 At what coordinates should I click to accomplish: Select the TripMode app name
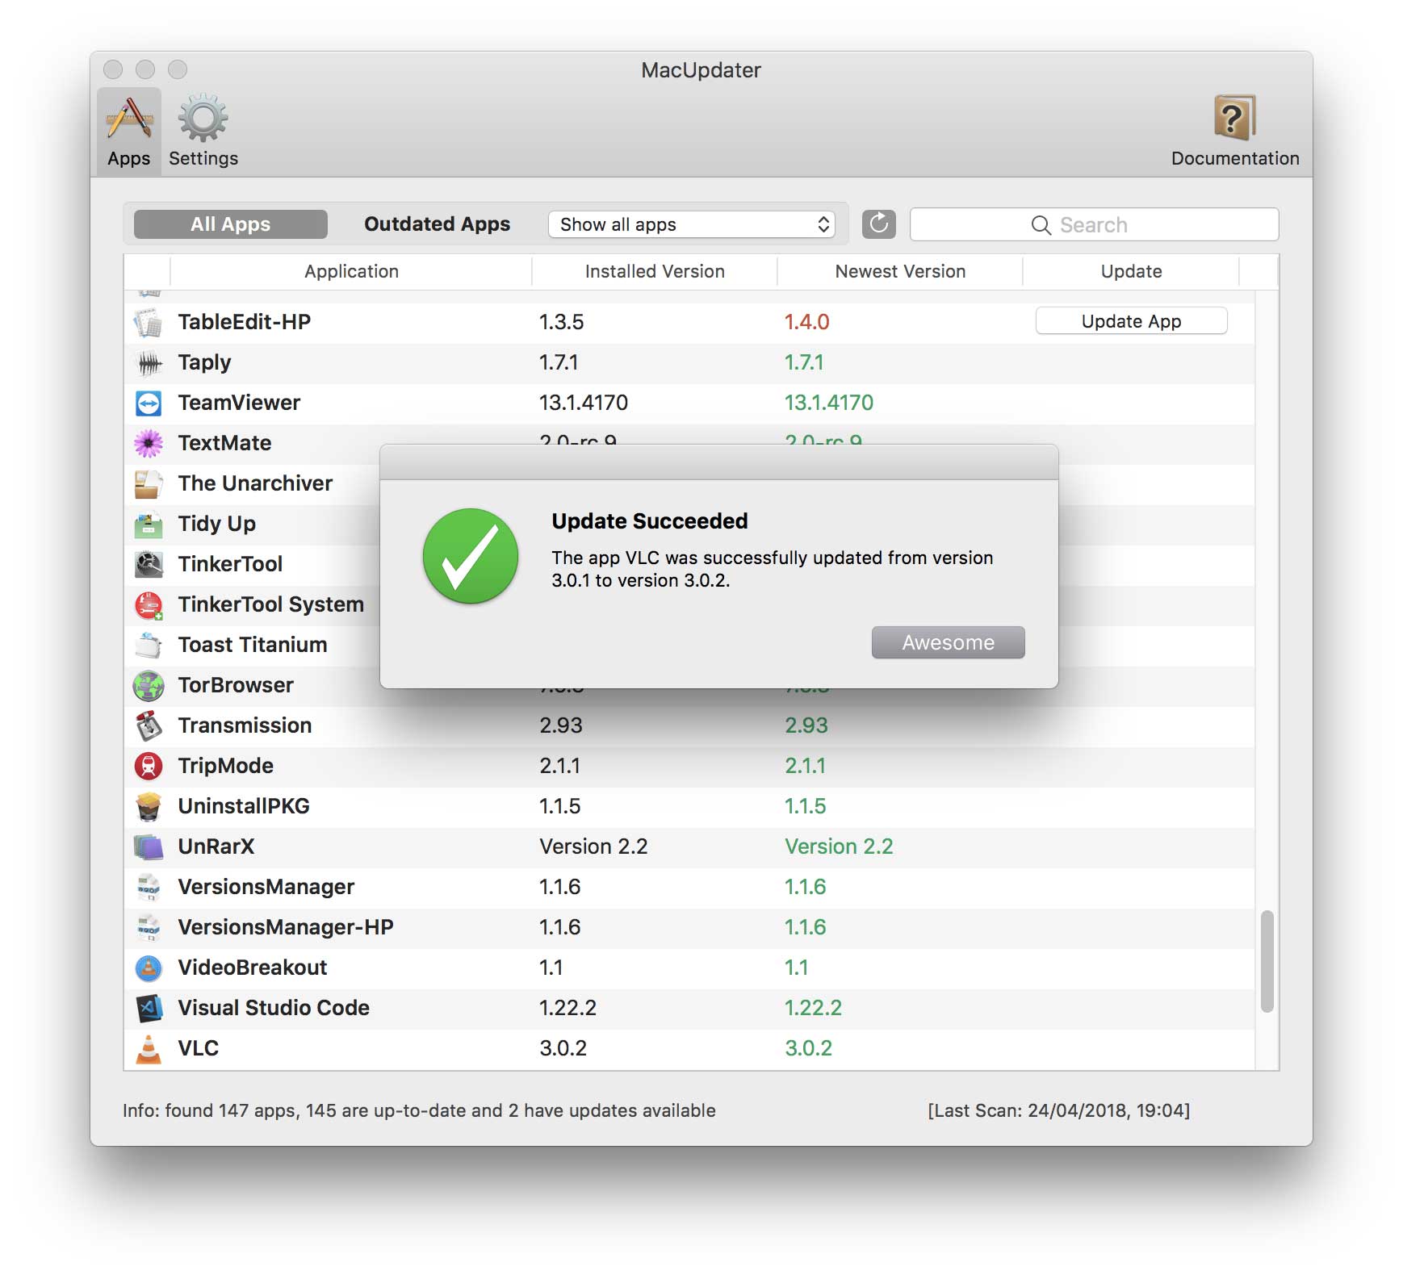point(226,766)
